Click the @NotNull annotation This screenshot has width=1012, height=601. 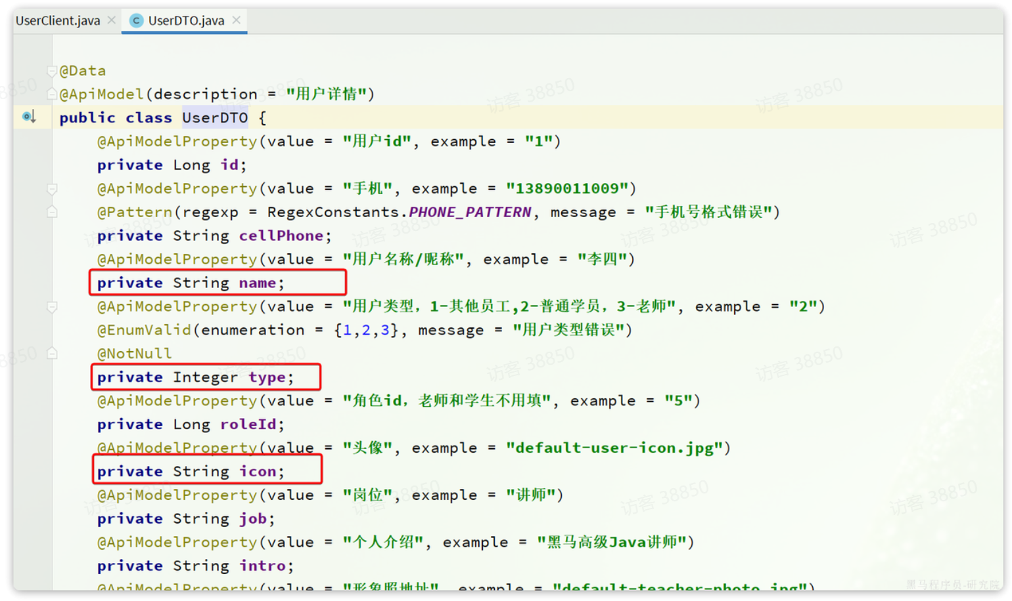tap(135, 354)
